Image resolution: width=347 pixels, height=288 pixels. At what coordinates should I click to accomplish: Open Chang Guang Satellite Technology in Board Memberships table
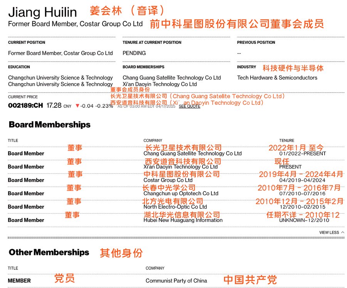click(192, 153)
